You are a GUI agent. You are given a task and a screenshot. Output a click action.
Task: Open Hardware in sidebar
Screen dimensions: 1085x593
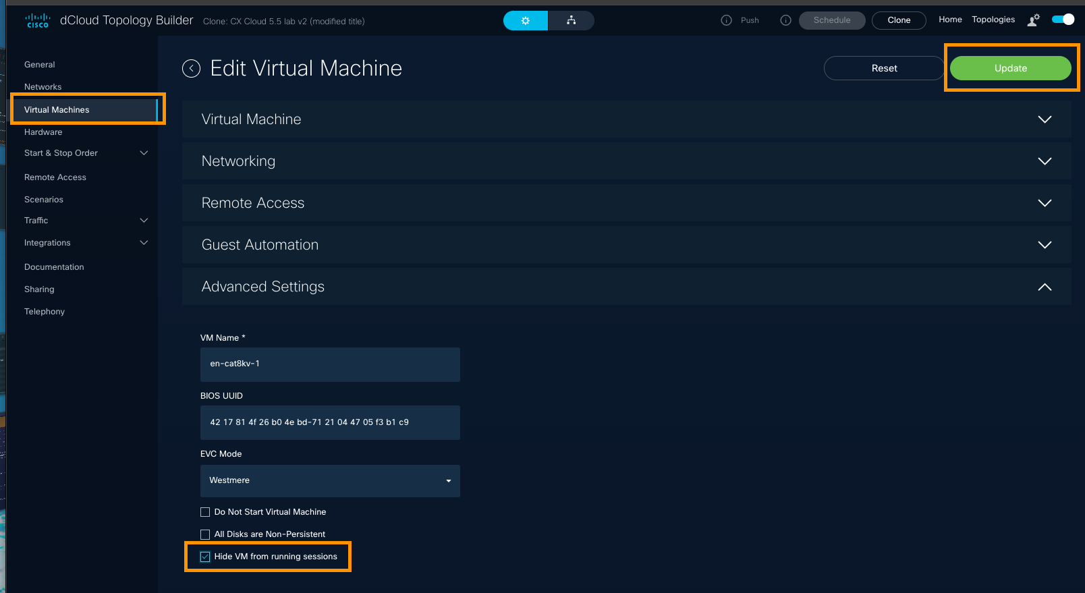coord(43,132)
